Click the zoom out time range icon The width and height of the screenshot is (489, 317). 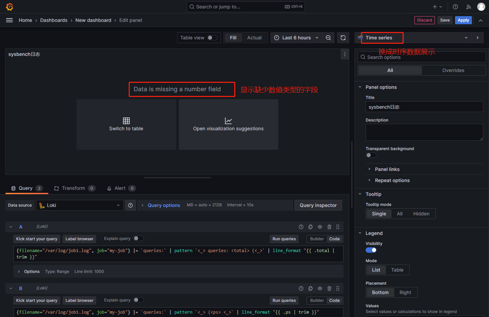pyautogui.click(x=328, y=38)
